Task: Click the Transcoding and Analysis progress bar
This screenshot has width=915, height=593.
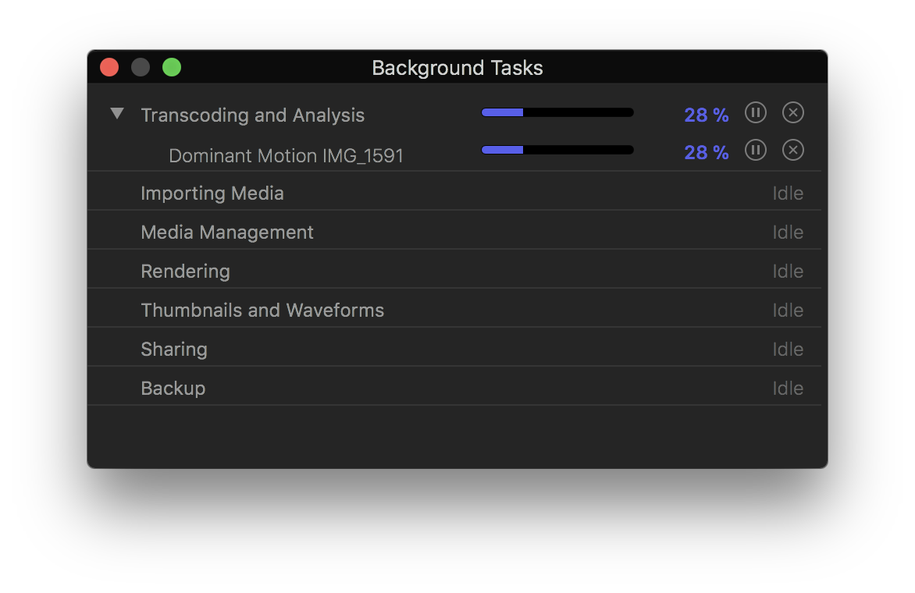Action: click(x=557, y=113)
